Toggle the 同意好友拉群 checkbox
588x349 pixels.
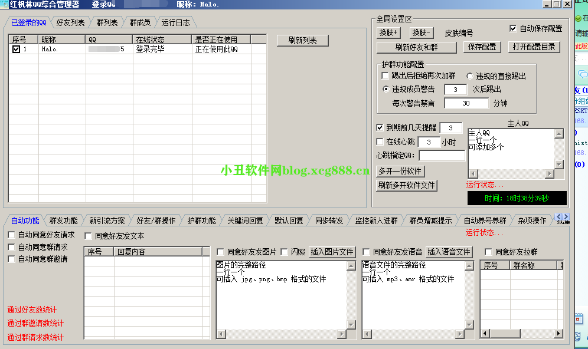[488, 252]
